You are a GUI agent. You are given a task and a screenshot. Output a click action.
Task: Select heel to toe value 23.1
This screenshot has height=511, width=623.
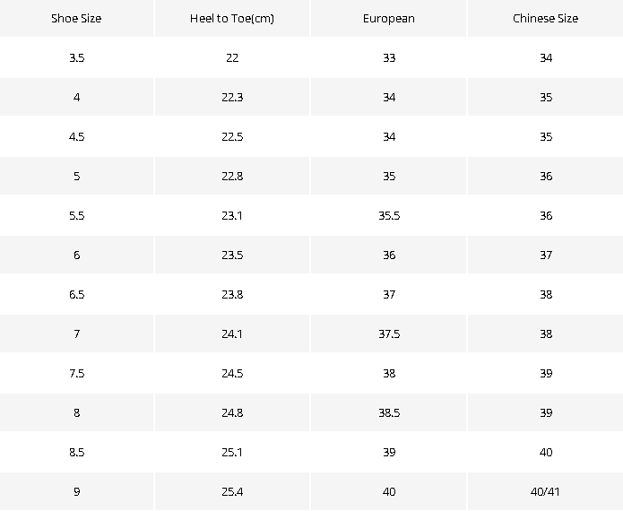pos(232,215)
